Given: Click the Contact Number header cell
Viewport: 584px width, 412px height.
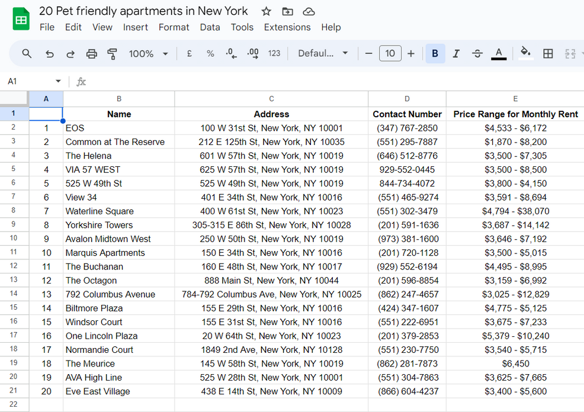Looking at the screenshot, I should (407, 114).
